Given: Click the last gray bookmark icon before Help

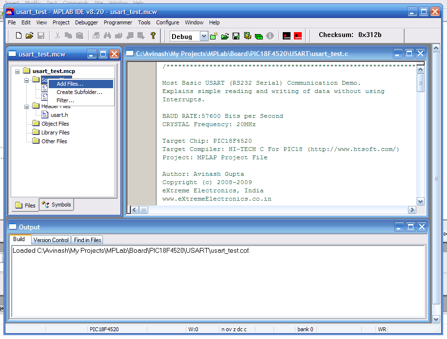Looking at the screenshot, I should [141, 36].
